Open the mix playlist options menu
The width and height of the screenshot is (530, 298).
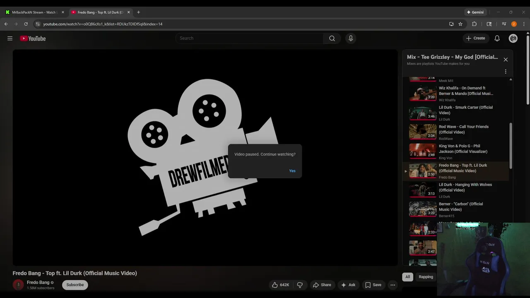(x=506, y=72)
